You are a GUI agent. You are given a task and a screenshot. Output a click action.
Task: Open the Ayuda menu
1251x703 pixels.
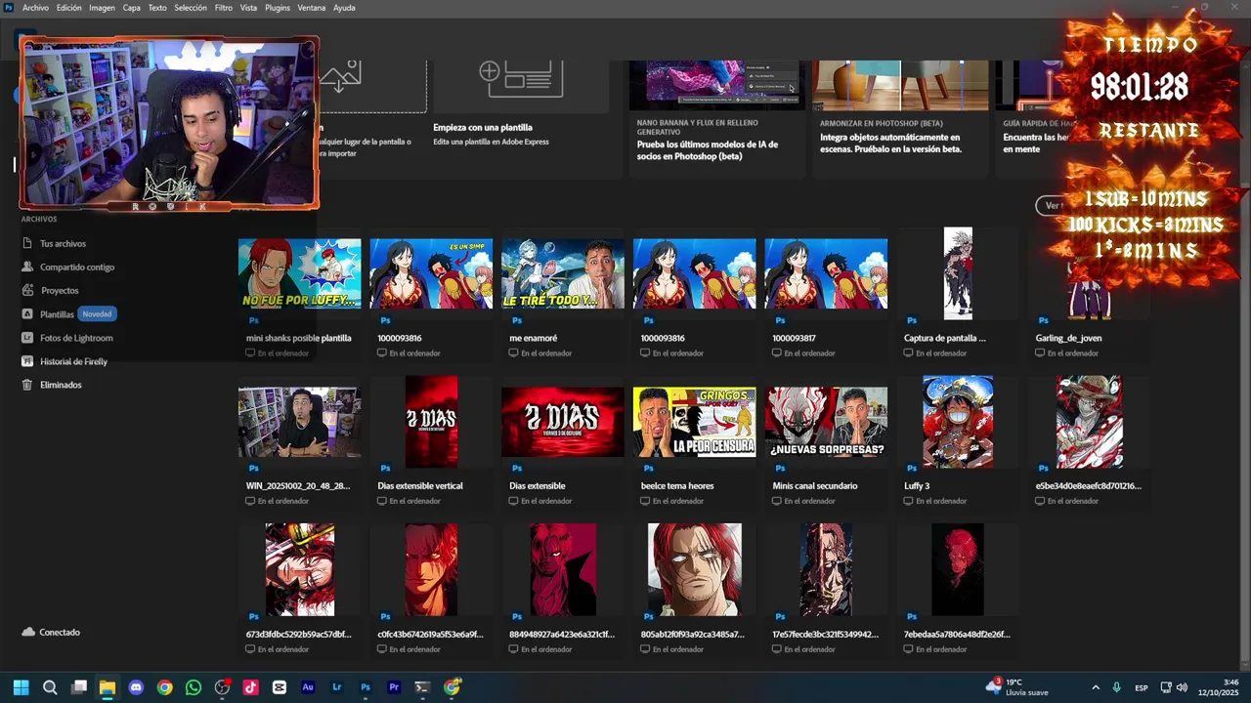point(344,8)
